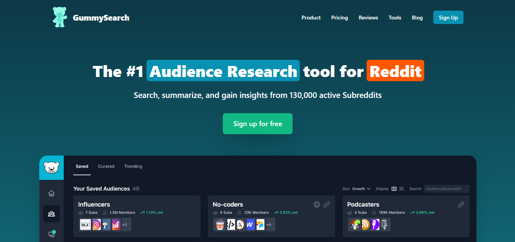The width and height of the screenshot is (515, 242).
Task: Switch to the Trending tab
Action: point(133,166)
